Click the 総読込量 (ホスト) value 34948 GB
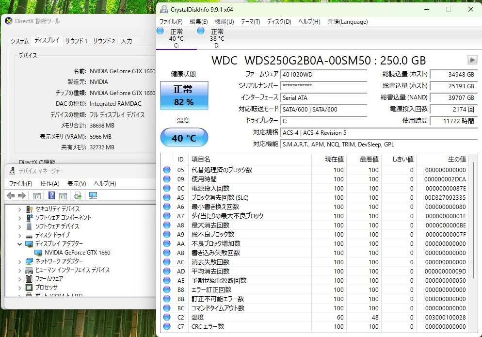The height and width of the screenshot is (337, 482). (x=453, y=74)
